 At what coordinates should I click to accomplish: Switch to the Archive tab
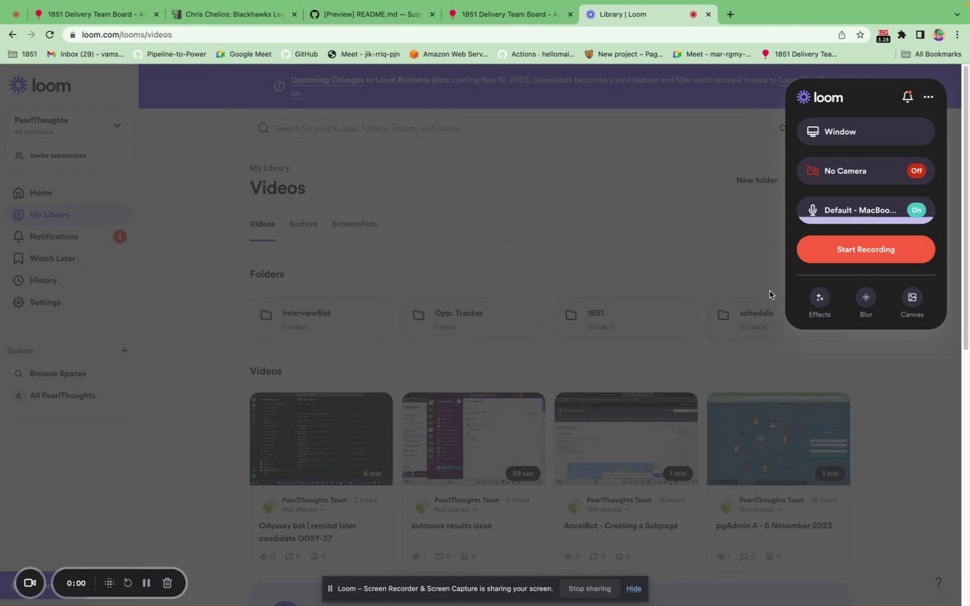tap(303, 223)
